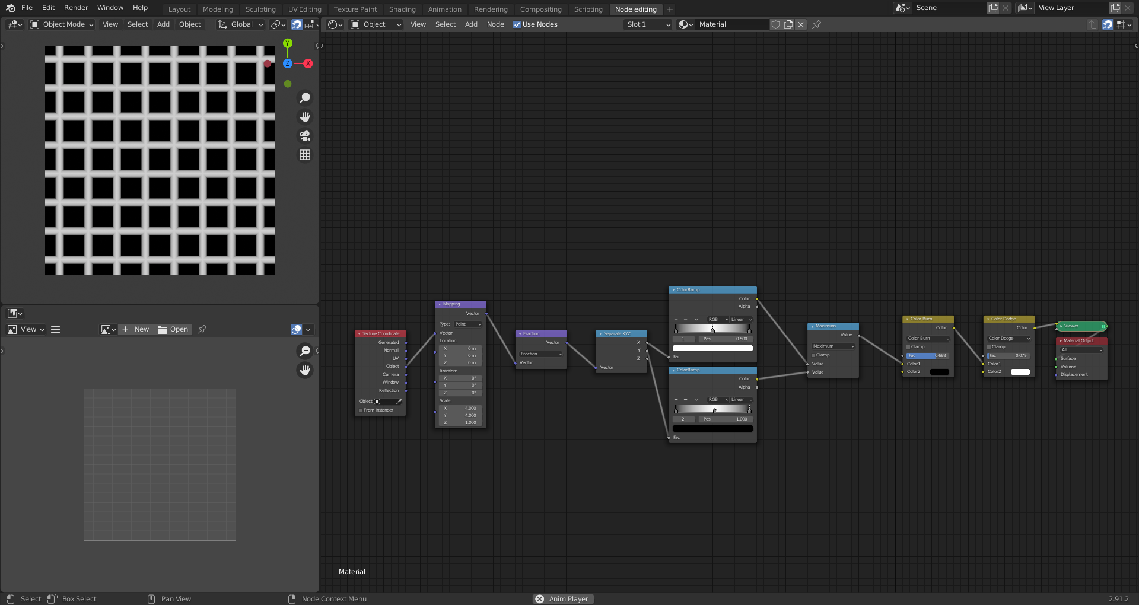
Task: Click the zoom magnifier icon in the 3D viewport
Action: coord(305,98)
